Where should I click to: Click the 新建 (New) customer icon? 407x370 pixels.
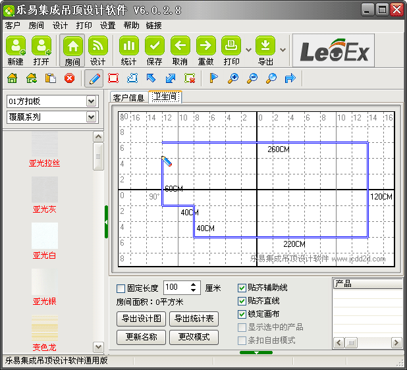click(x=16, y=47)
